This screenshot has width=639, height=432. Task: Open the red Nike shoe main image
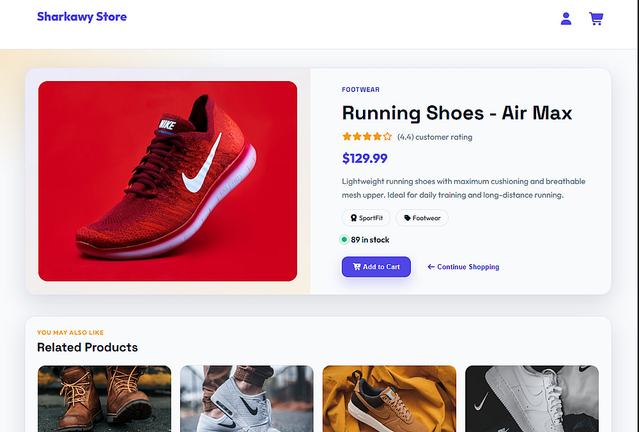click(167, 181)
